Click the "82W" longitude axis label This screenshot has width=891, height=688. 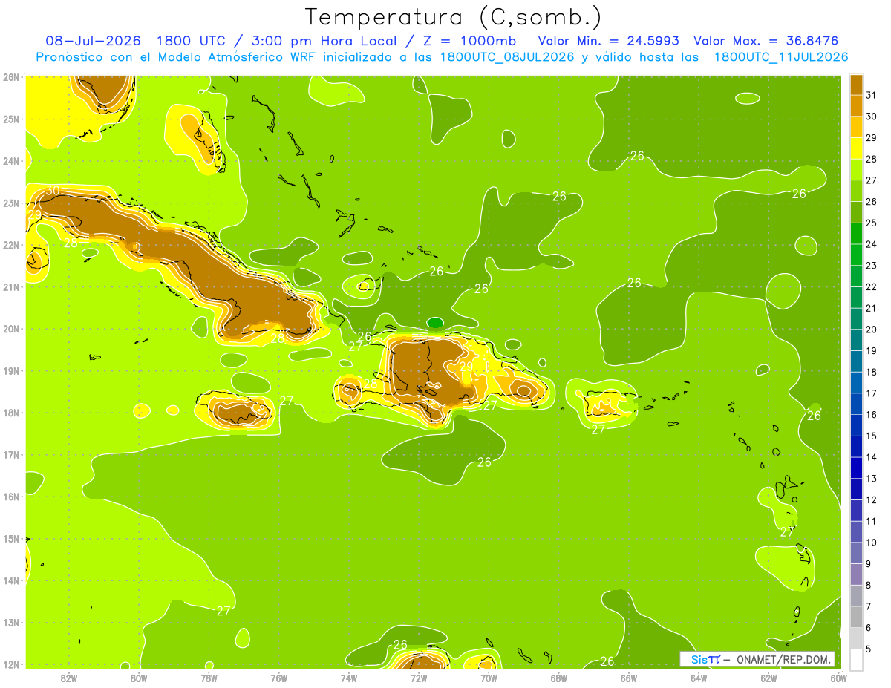pyautogui.click(x=69, y=678)
